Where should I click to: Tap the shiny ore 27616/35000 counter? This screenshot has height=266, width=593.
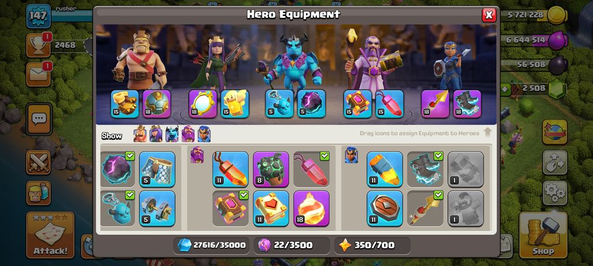click(212, 245)
